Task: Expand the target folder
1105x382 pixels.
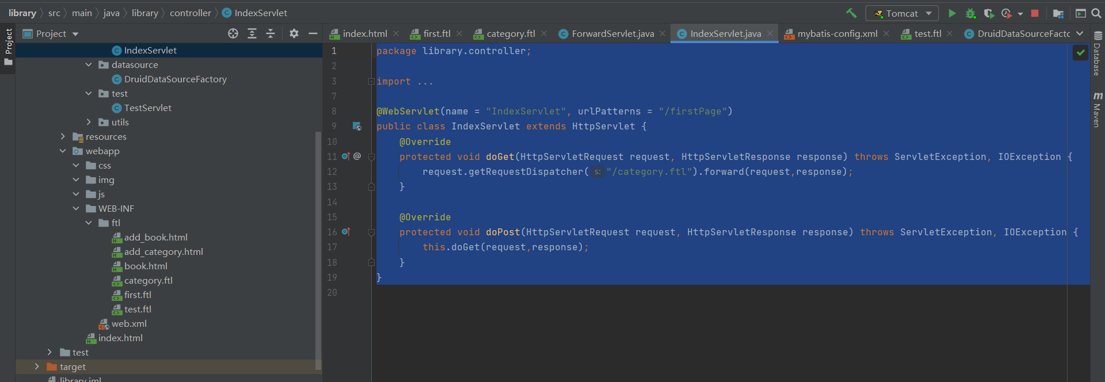Action: [x=37, y=366]
